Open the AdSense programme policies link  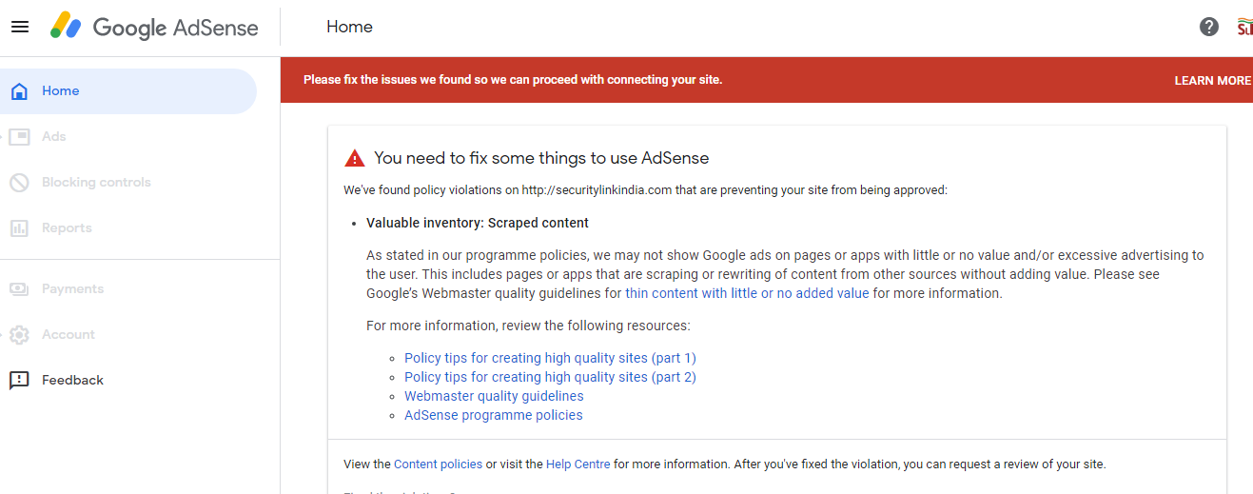point(493,415)
